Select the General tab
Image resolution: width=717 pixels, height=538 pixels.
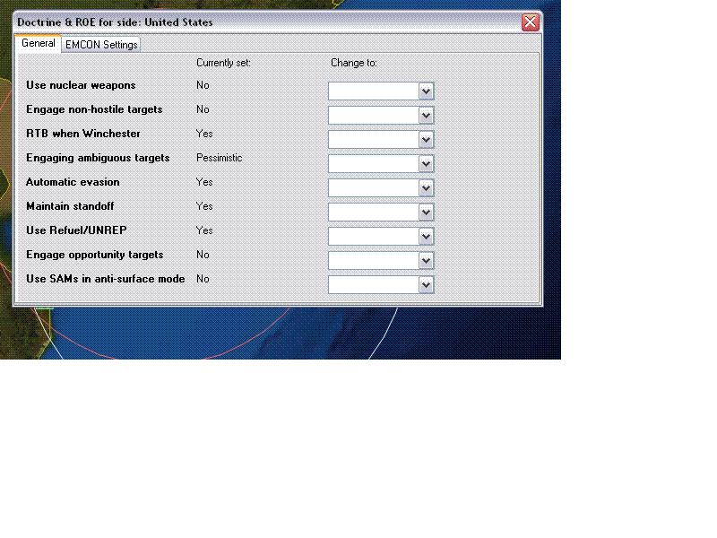(x=38, y=42)
